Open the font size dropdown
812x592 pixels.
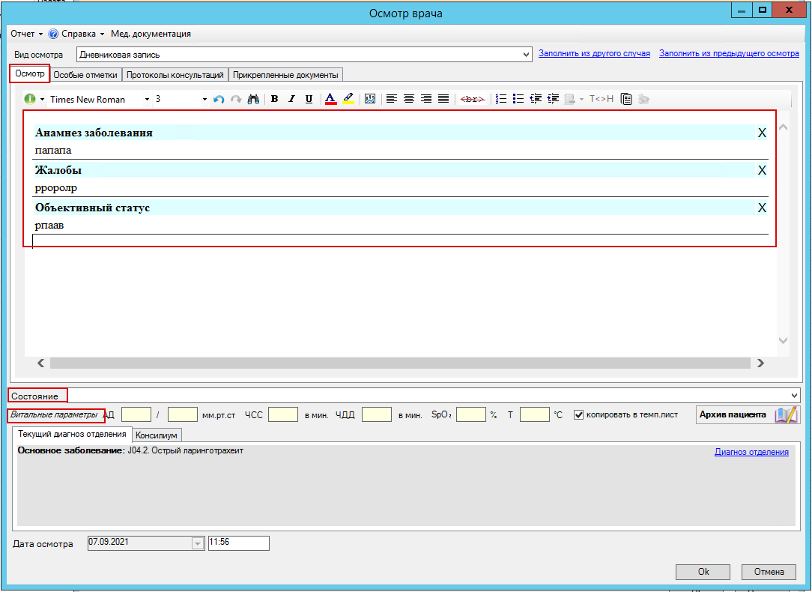pos(204,100)
